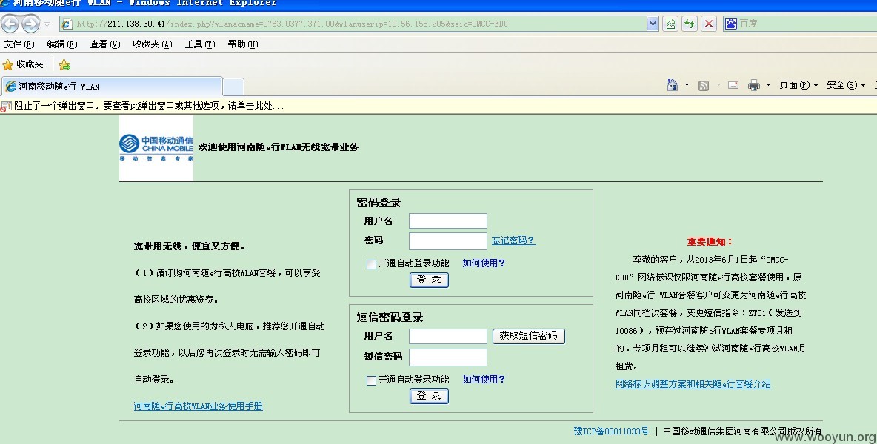Open 如何使用? link under 密码登录
This screenshot has width=877, height=444.
[x=484, y=263]
